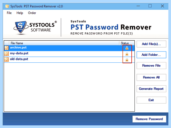Click the SysTools app icon in title bar

(x=7, y=6)
